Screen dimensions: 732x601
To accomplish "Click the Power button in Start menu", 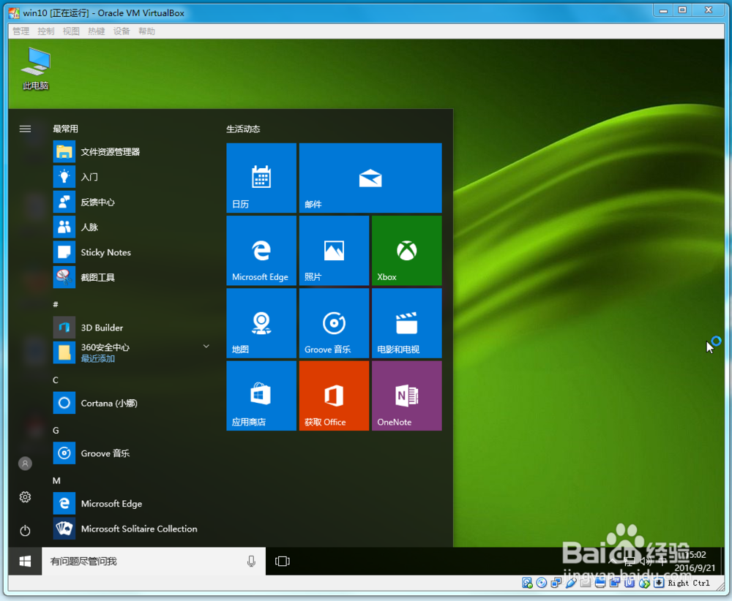I will 25,531.
